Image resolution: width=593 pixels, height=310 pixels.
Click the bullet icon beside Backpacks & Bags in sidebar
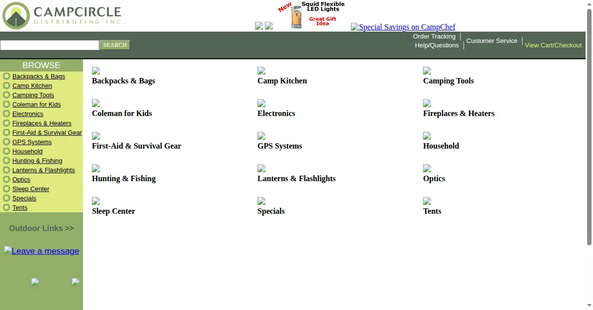[6, 76]
